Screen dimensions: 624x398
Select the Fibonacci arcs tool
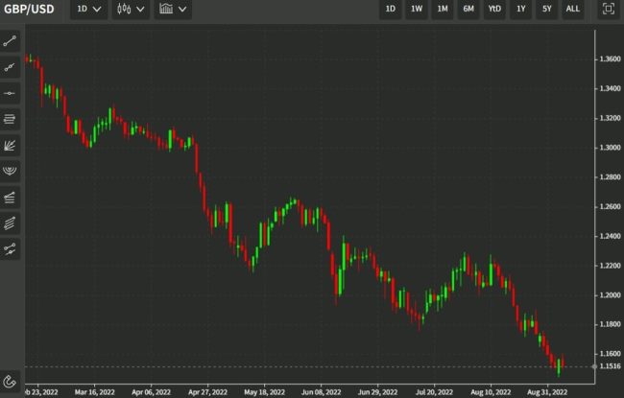click(10, 171)
